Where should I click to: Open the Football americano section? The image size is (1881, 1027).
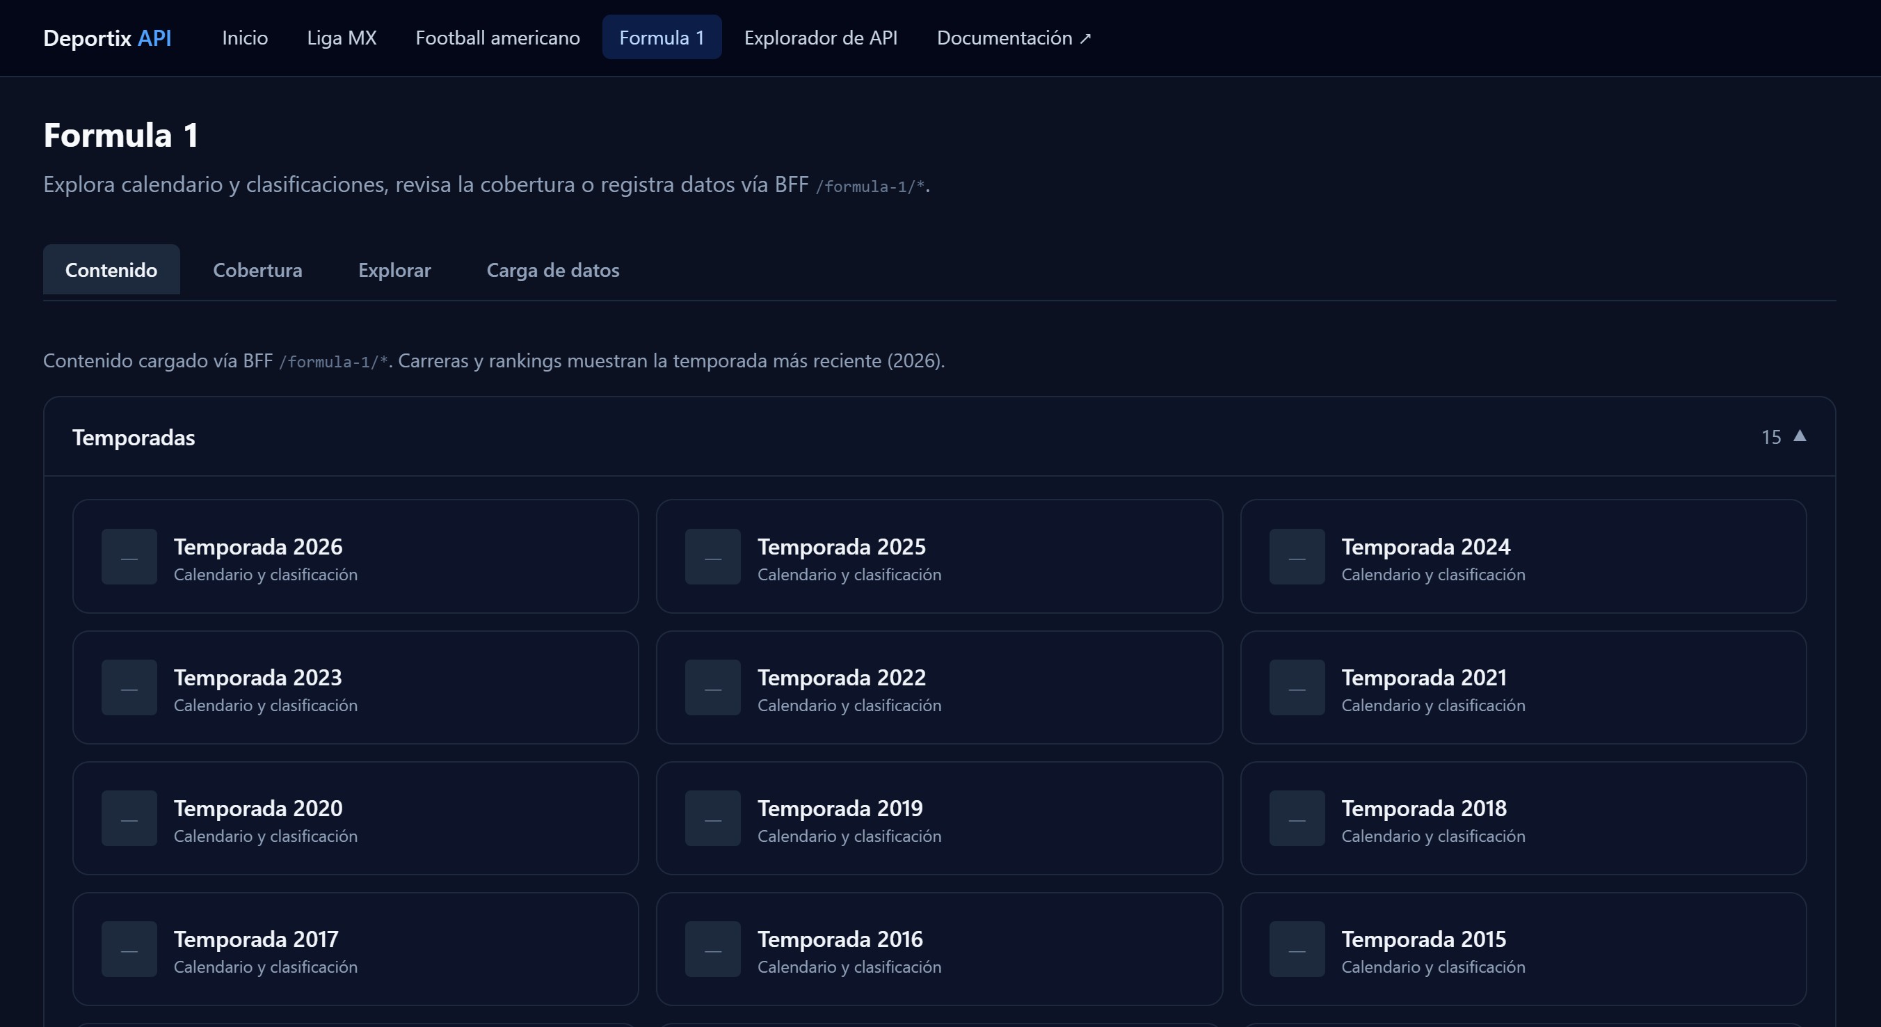pos(497,38)
